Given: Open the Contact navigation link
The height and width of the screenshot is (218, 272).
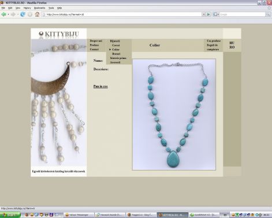Looking at the screenshot, I should tap(94, 49).
